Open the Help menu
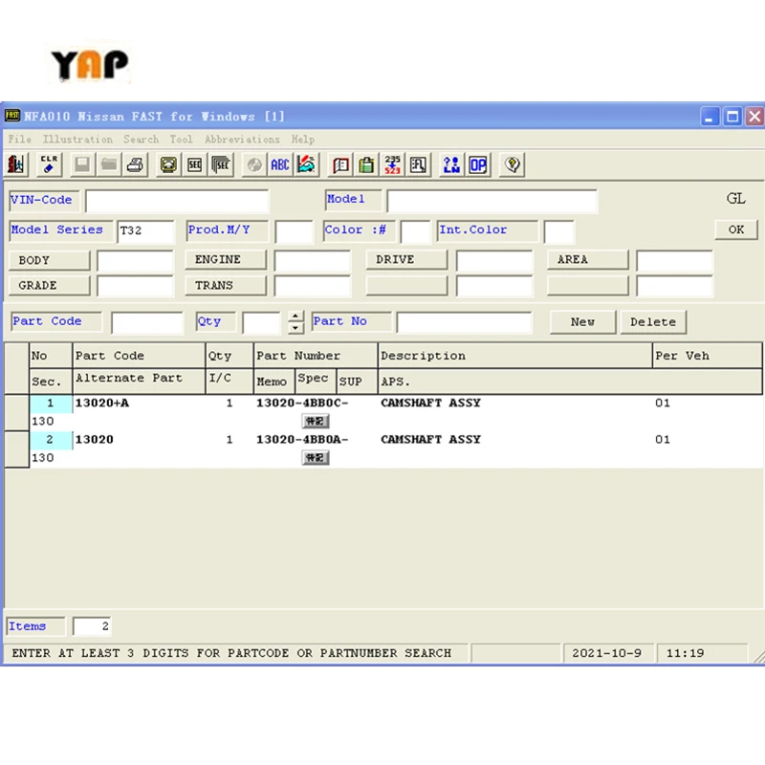This screenshot has height=765, width=765. coord(303,140)
